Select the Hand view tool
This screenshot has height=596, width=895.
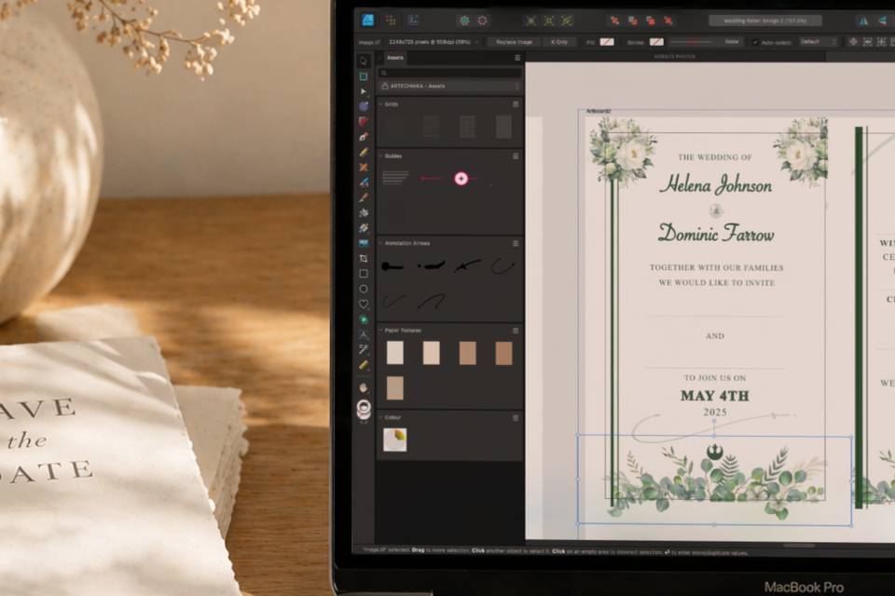click(364, 387)
